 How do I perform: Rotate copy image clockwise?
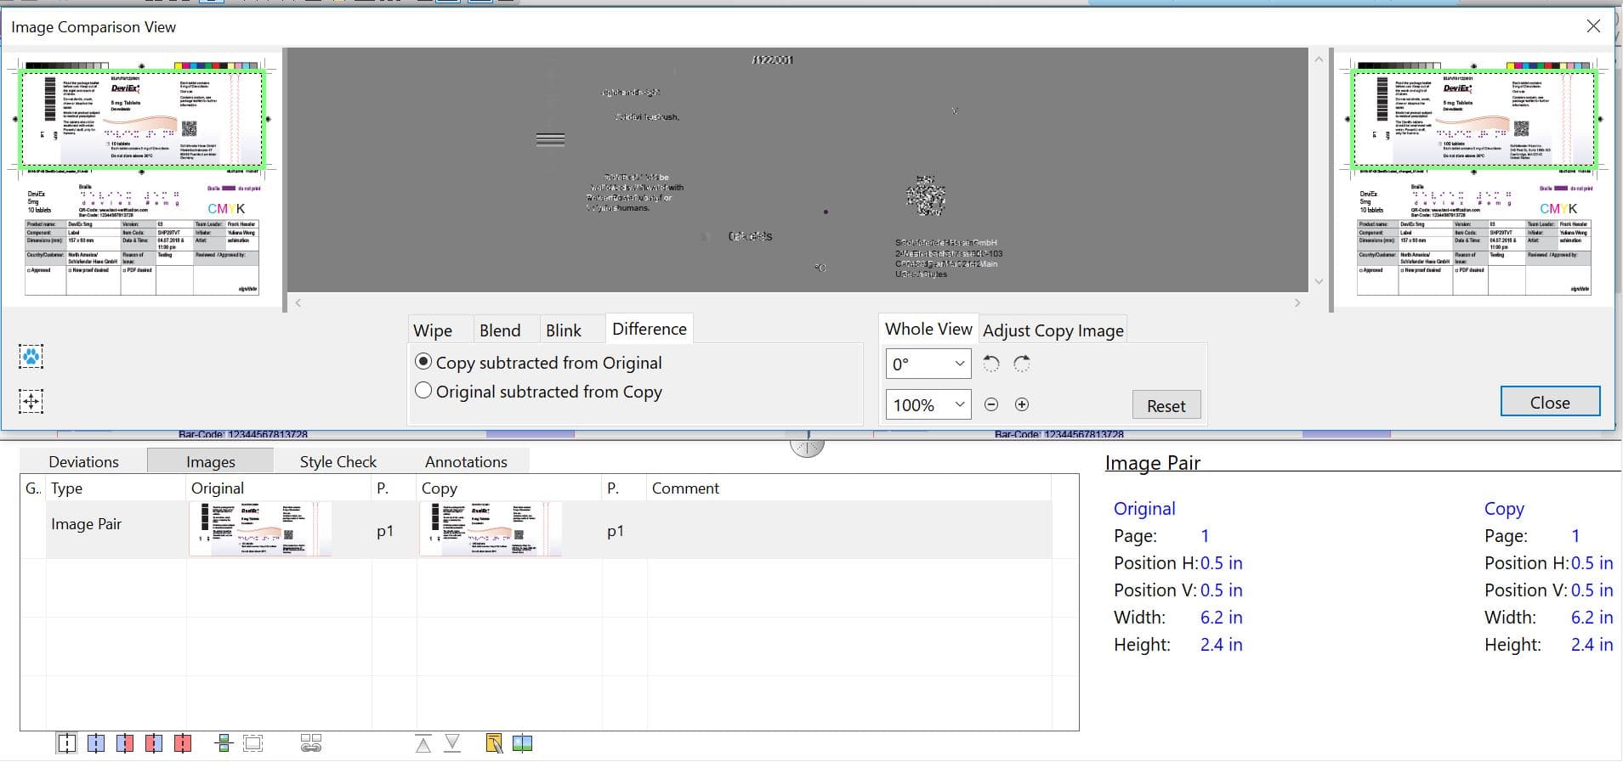tap(1022, 364)
